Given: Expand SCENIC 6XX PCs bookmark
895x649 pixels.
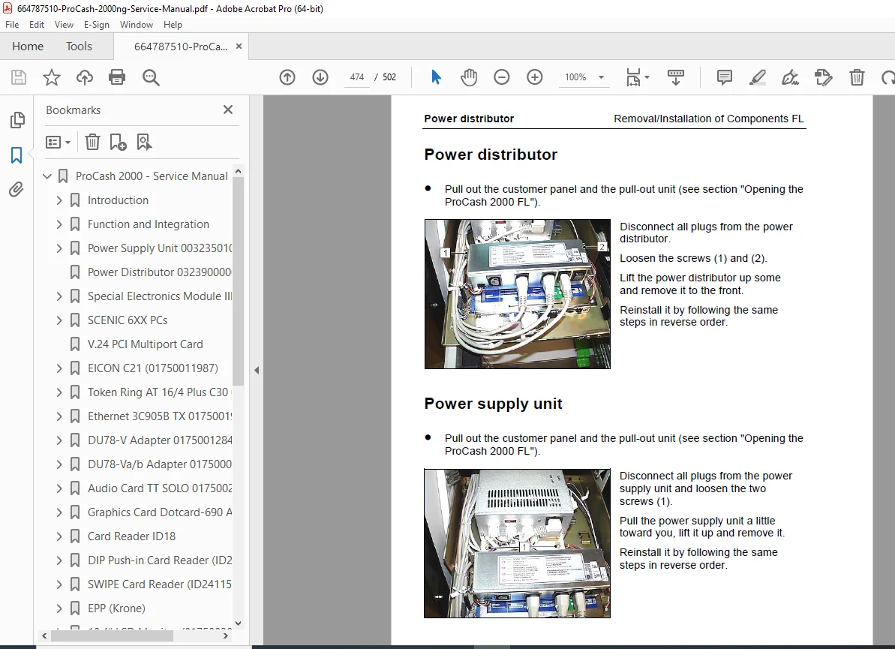Looking at the screenshot, I should click(59, 320).
